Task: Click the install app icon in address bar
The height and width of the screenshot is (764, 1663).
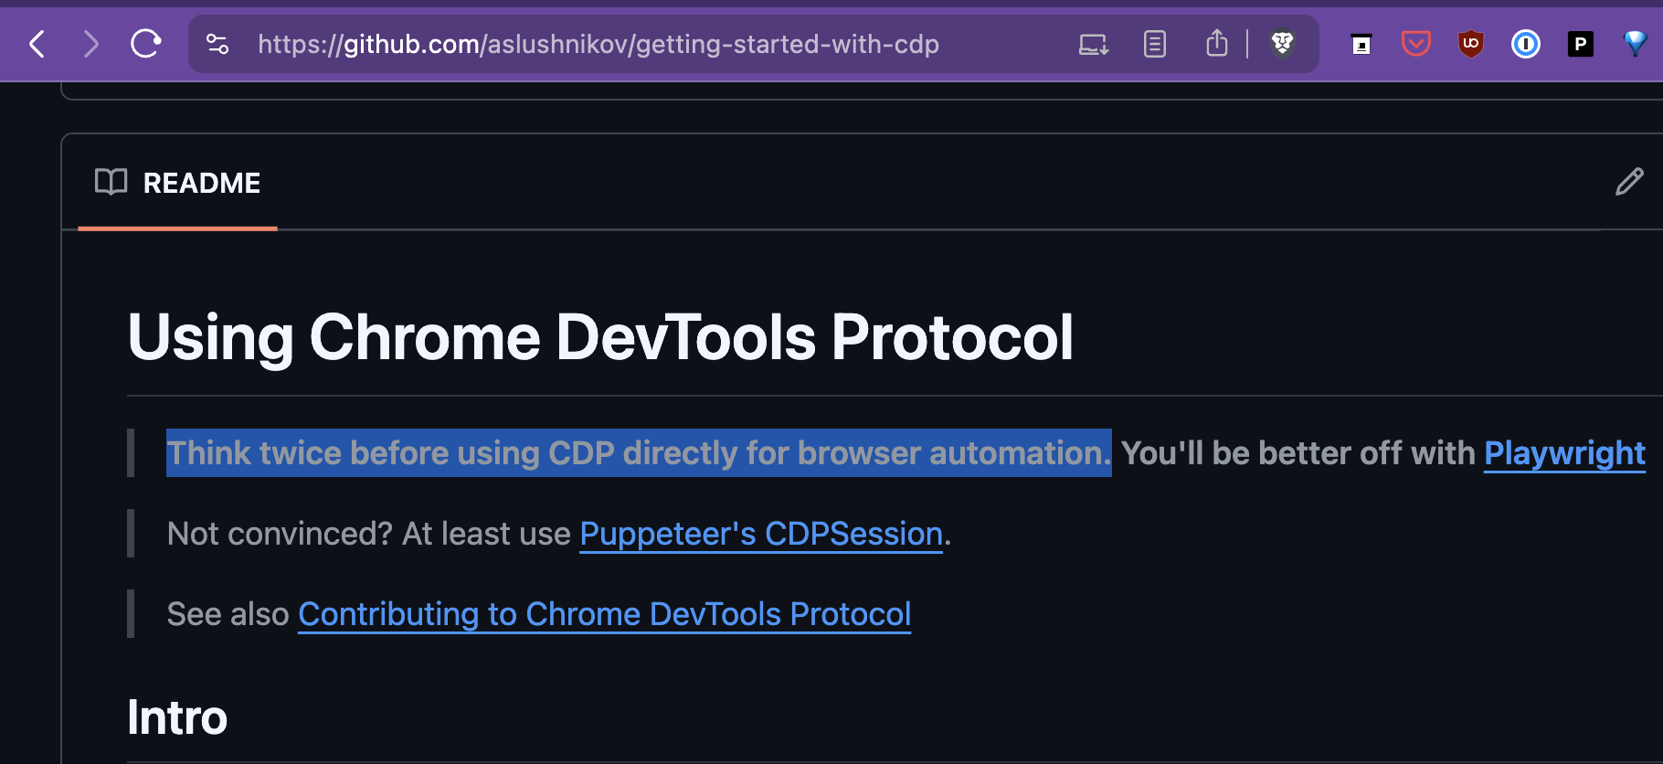Action: pyautogui.click(x=1094, y=44)
